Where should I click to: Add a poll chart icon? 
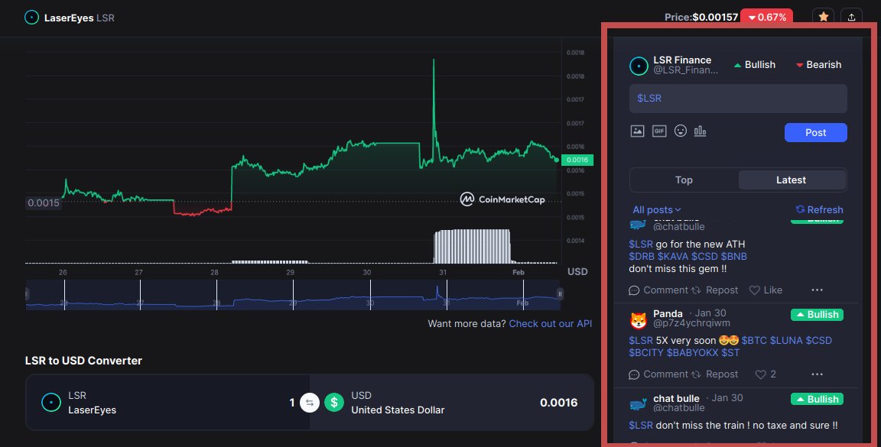click(700, 131)
